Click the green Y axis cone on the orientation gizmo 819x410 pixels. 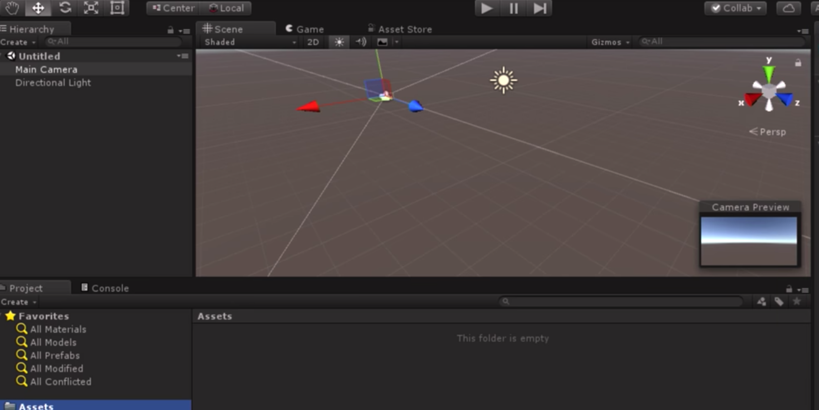tap(768, 74)
